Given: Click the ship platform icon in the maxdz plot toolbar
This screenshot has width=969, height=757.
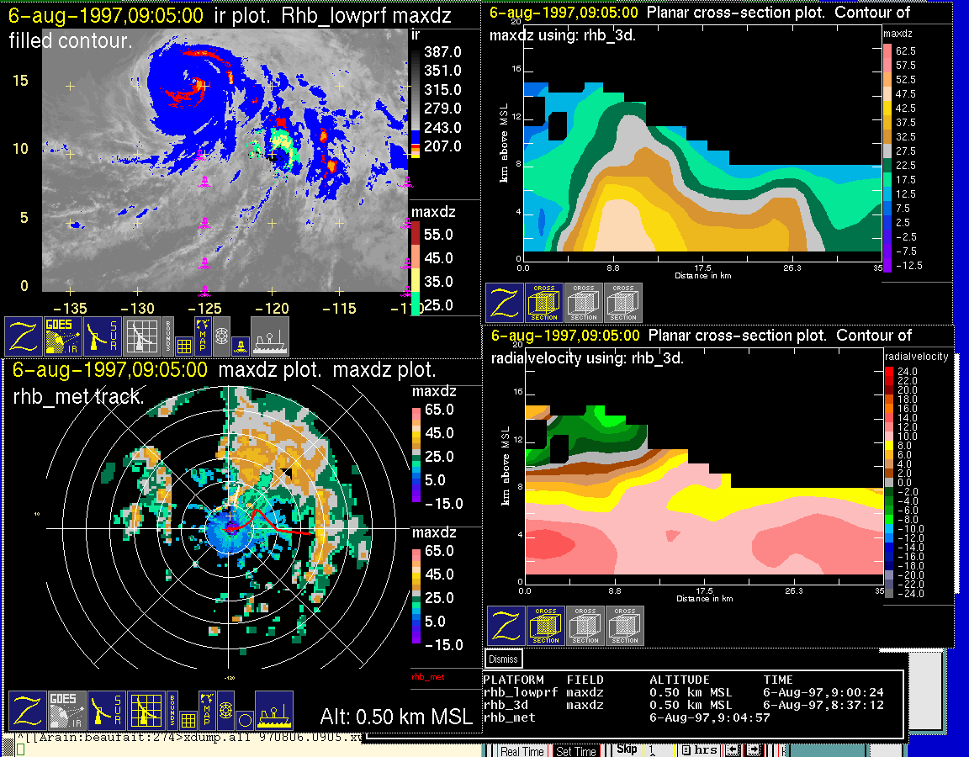Looking at the screenshot, I should pyautogui.click(x=273, y=711).
